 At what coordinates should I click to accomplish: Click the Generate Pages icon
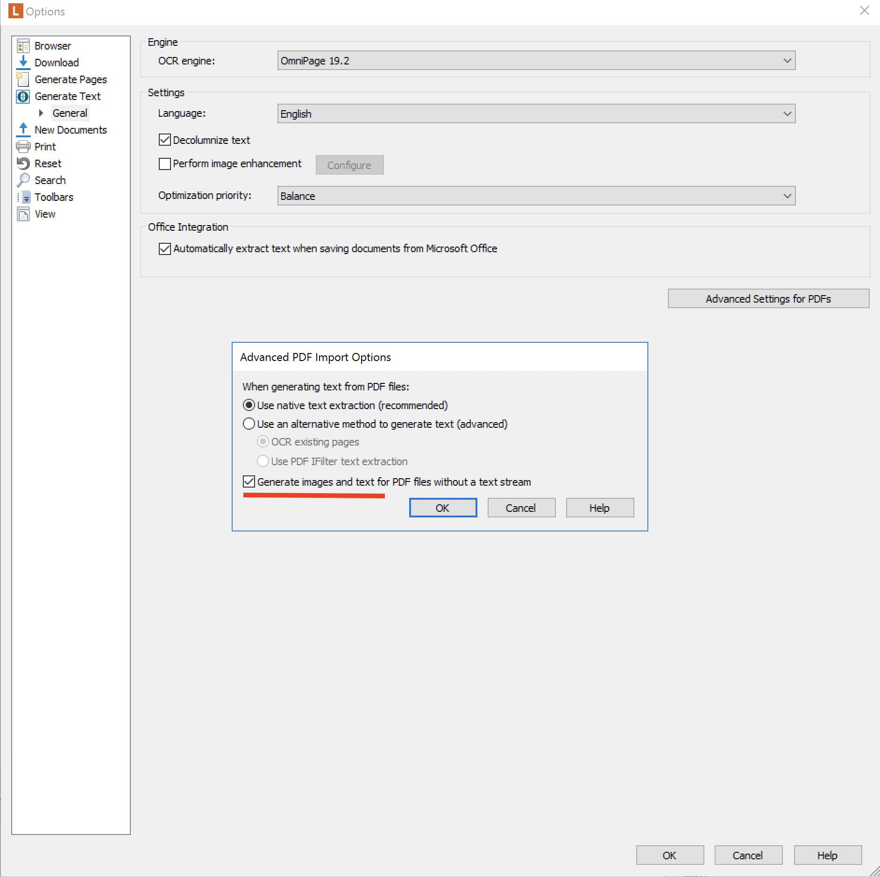(x=23, y=79)
